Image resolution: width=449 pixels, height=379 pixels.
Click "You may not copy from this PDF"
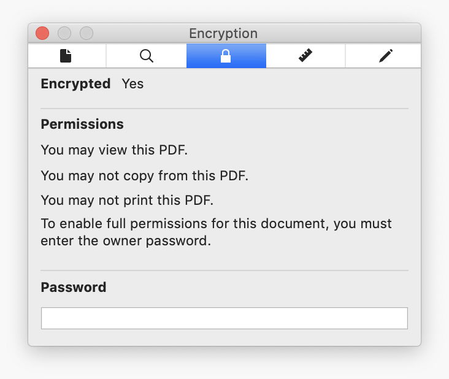click(145, 175)
